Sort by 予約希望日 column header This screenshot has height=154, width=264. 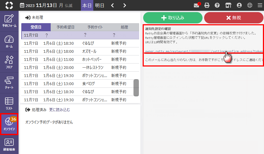65,27
